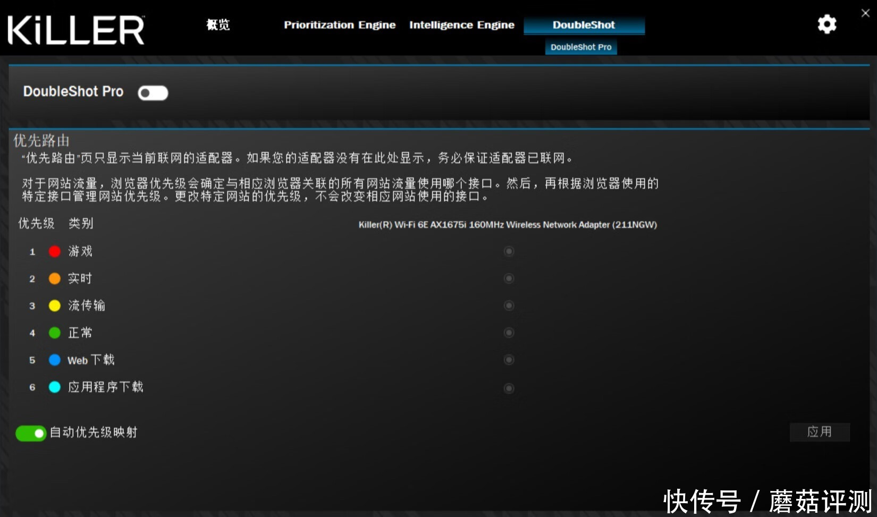The image size is (877, 517).
Task: Click the 优先级 column header
Action: tap(37, 223)
